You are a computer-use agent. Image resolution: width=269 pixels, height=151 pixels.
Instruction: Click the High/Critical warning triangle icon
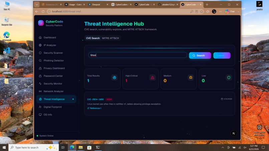(x=152, y=78)
